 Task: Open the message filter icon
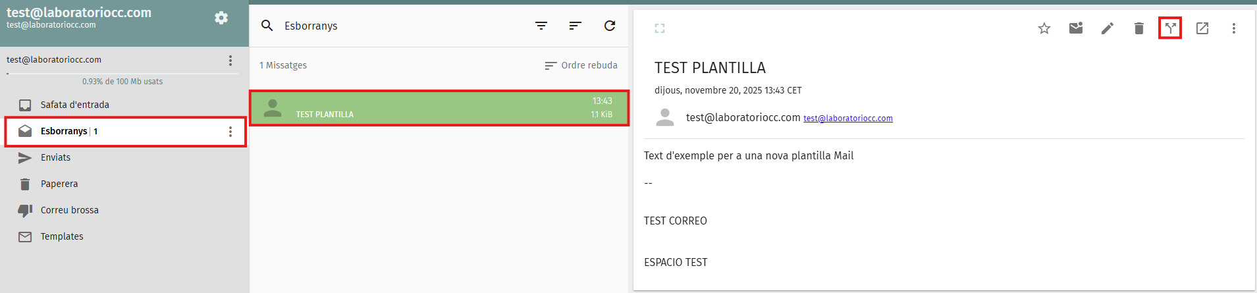click(541, 26)
